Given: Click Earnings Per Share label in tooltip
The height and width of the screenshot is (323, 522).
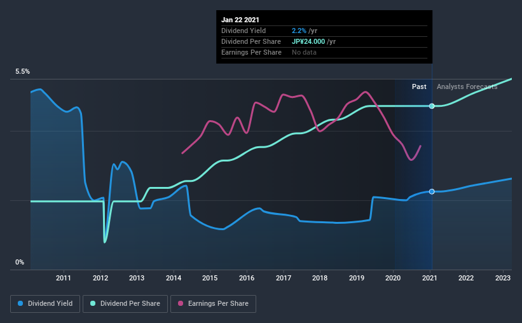Looking at the screenshot, I should click(x=251, y=52).
